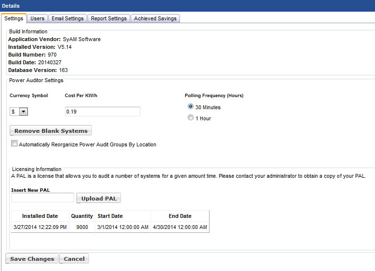This screenshot has width=375, height=271.
Task: Click the Quantity column header
Action: point(82,216)
